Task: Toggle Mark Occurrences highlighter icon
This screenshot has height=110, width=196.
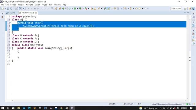Action: pos(108,9)
